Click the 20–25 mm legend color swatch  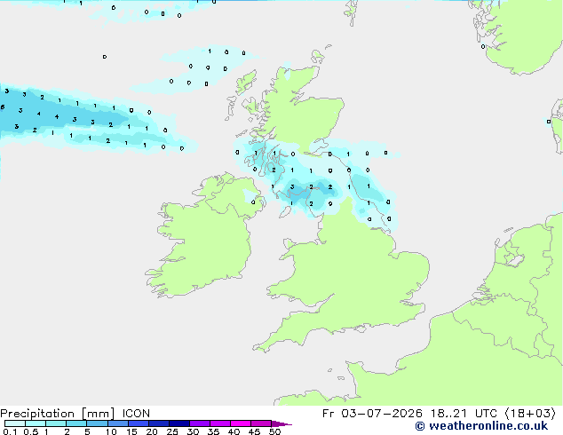pyautogui.click(x=159, y=423)
